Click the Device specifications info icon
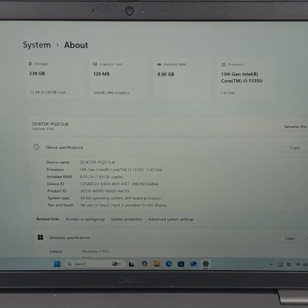This screenshot has height=308, width=308. pyautogui.click(x=36, y=147)
